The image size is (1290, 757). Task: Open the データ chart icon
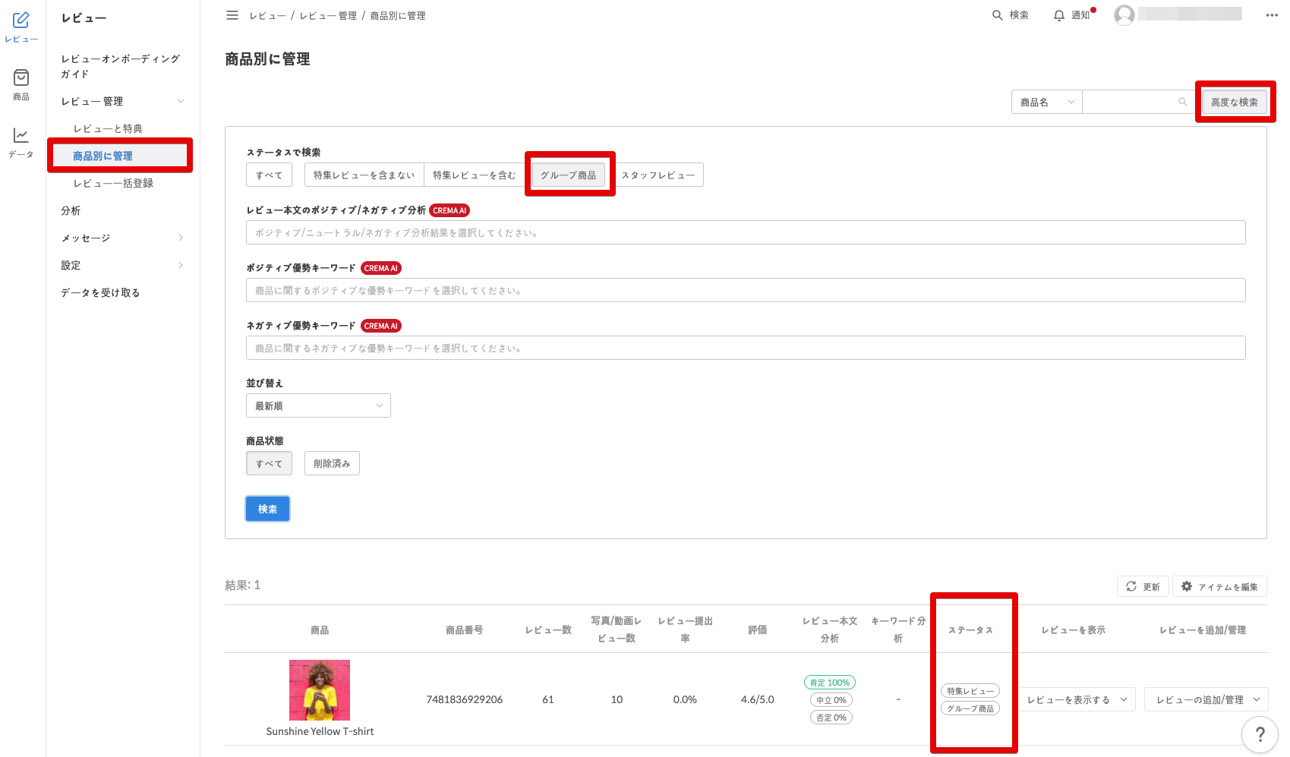(x=21, y=136)
